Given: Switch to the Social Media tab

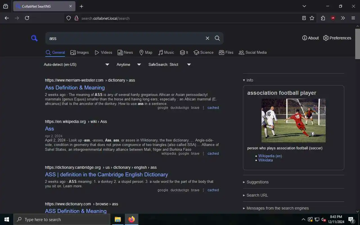Looking at the screenshot, I should [253, 53].
